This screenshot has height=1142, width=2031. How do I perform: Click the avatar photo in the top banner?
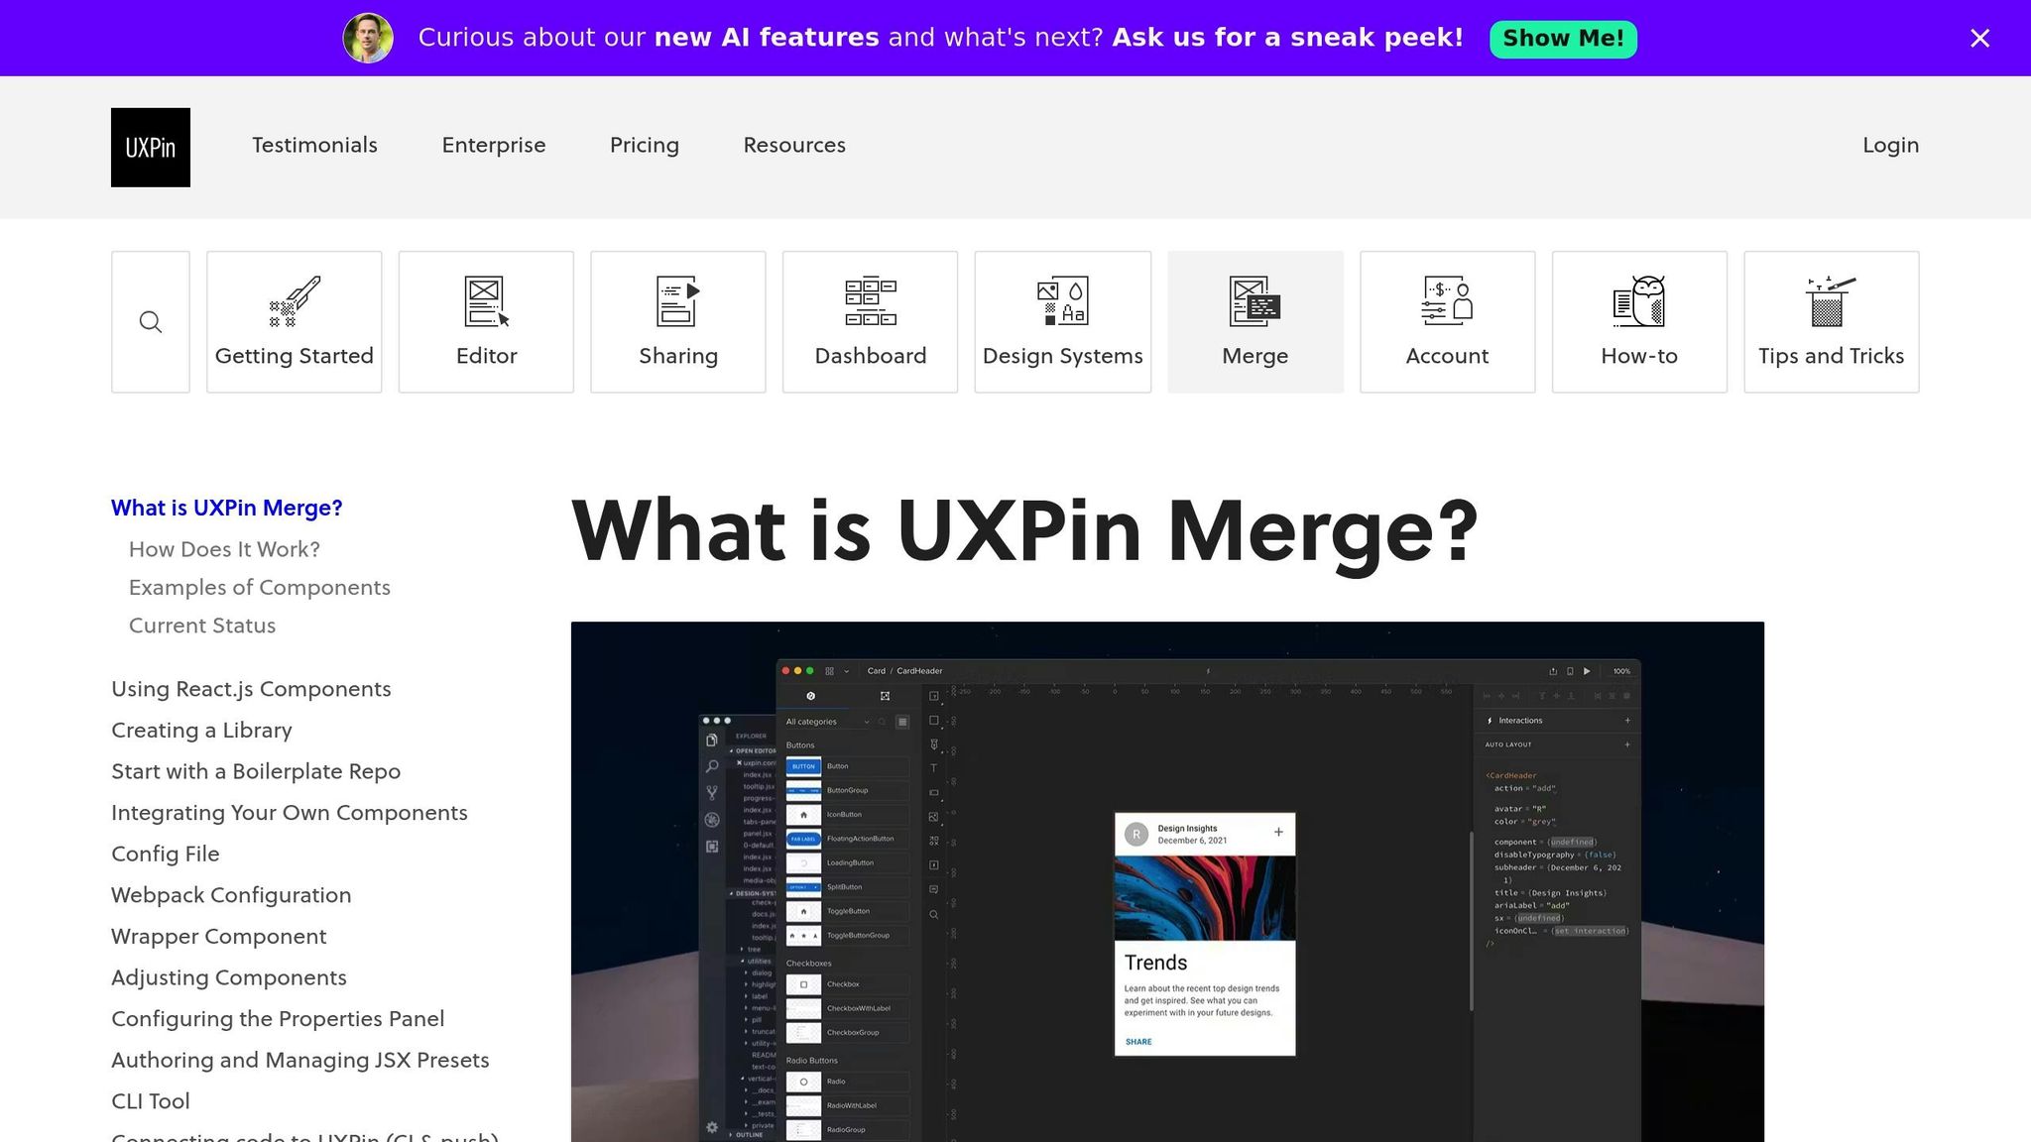368,38
